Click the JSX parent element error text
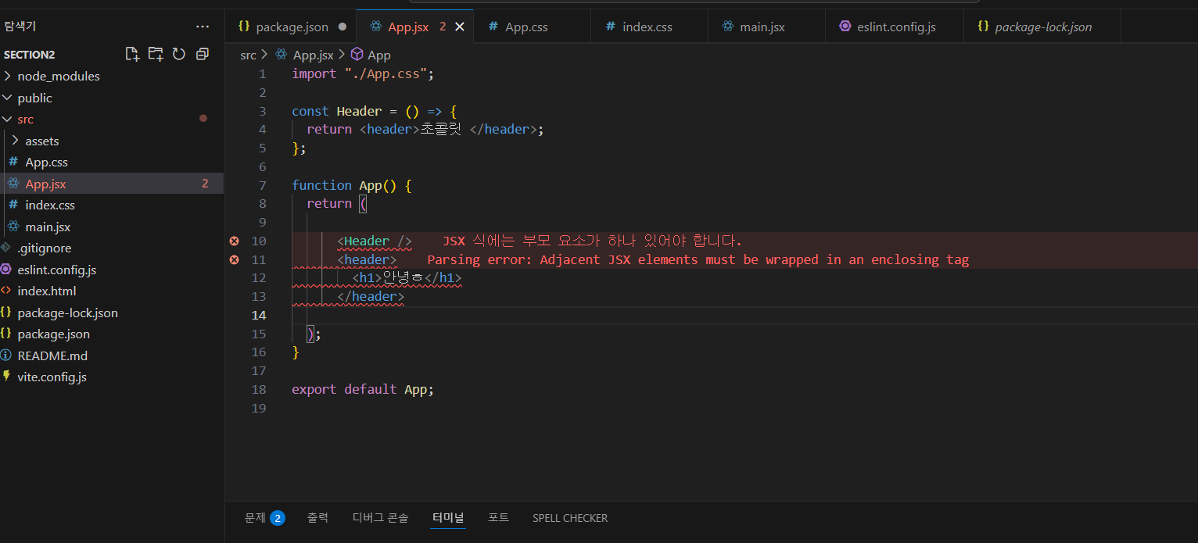The image size is (1198, 543). point(592,241)
